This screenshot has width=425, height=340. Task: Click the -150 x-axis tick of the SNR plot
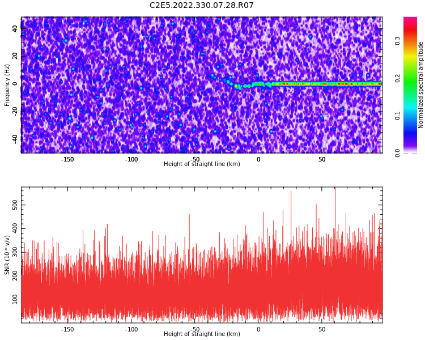coord(67,329)
